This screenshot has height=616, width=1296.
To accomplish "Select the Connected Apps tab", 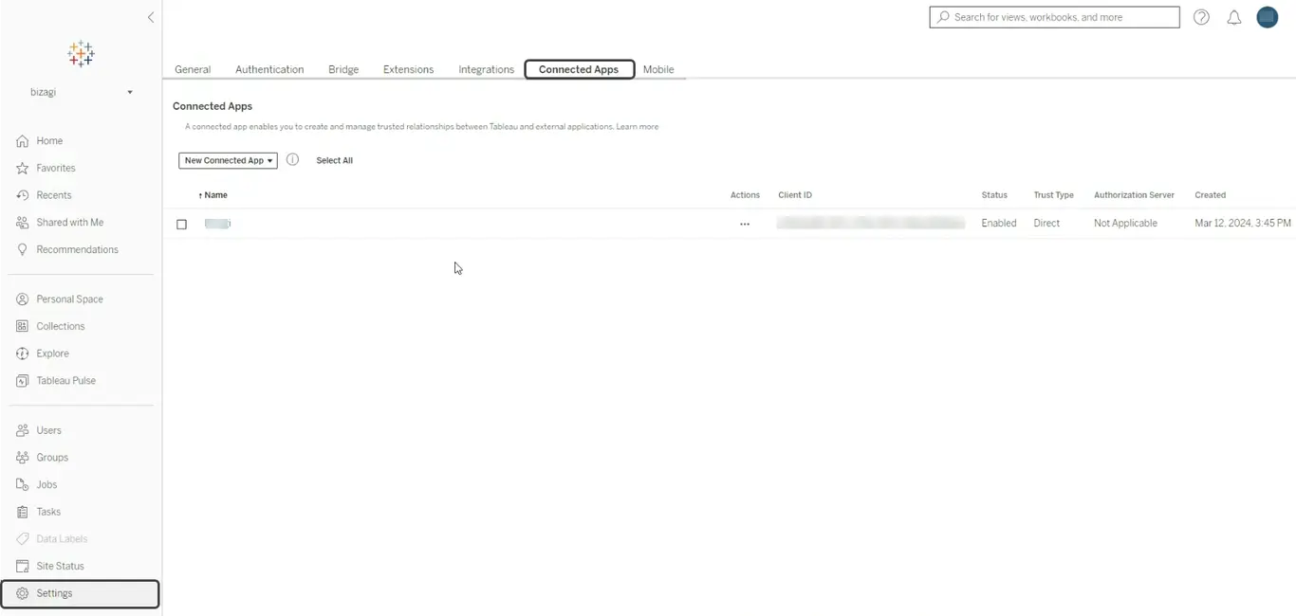I will 579,69.
